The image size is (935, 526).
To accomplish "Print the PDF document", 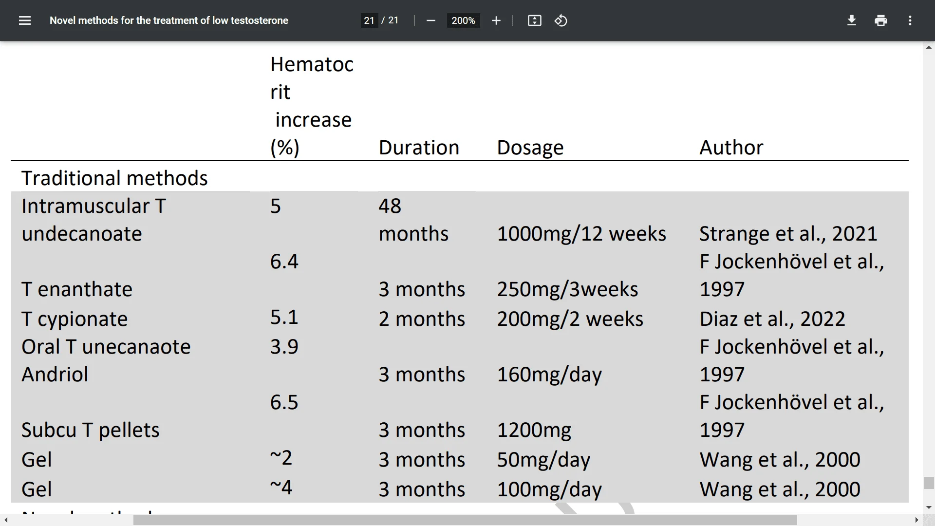I will coord(881,20).
